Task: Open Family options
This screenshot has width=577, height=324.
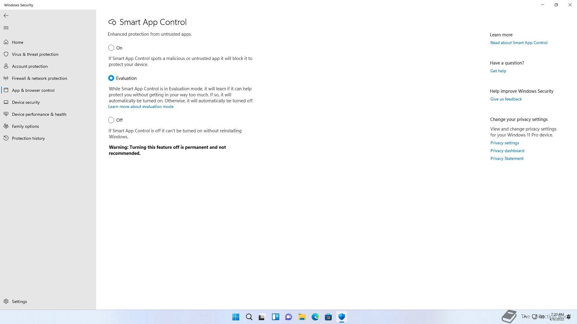Action: (x=48, y=126)
